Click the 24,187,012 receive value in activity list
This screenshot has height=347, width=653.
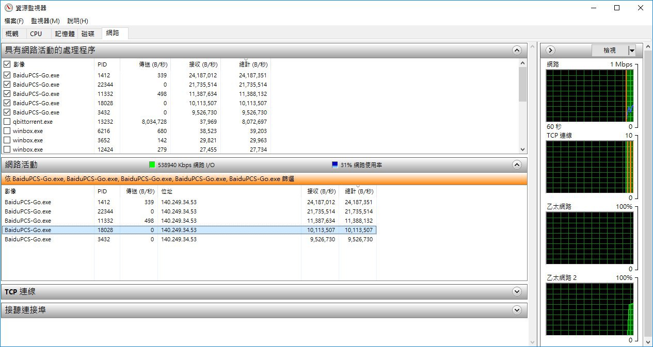point(321,202)
